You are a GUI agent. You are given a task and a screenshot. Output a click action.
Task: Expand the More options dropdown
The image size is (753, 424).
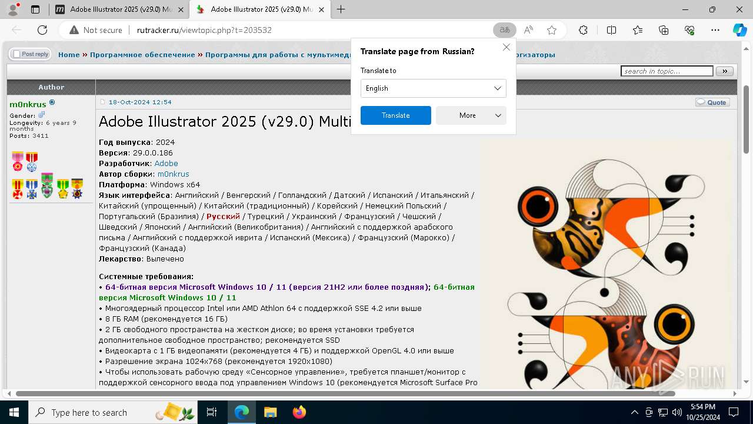coord(471,115)
